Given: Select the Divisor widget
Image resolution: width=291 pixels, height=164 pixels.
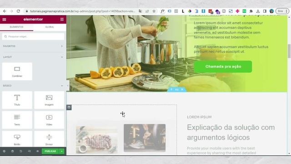Looking at the screenshot, I should (49, 139).
